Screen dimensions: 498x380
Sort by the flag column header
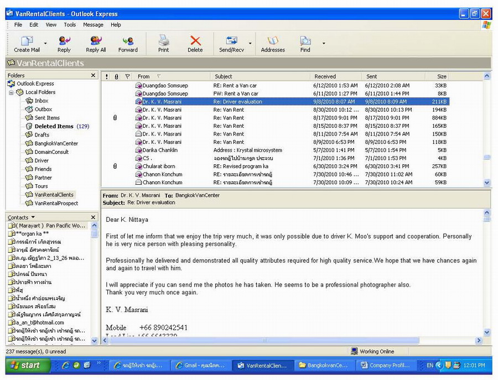point(127,76)
